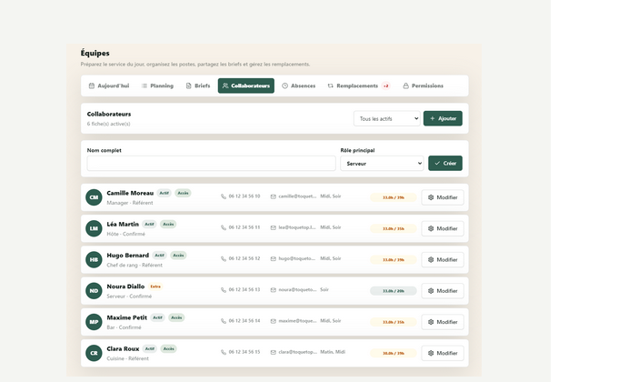Click the name 'Camille Moreau'
Viewport: 618px width, 382px height.
click(x=130, y=193)
